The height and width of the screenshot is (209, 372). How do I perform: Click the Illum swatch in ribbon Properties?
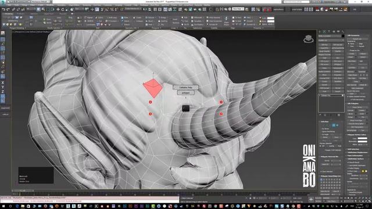(271, 21)
